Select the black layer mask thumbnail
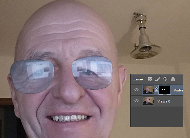 tap(165, 90)
